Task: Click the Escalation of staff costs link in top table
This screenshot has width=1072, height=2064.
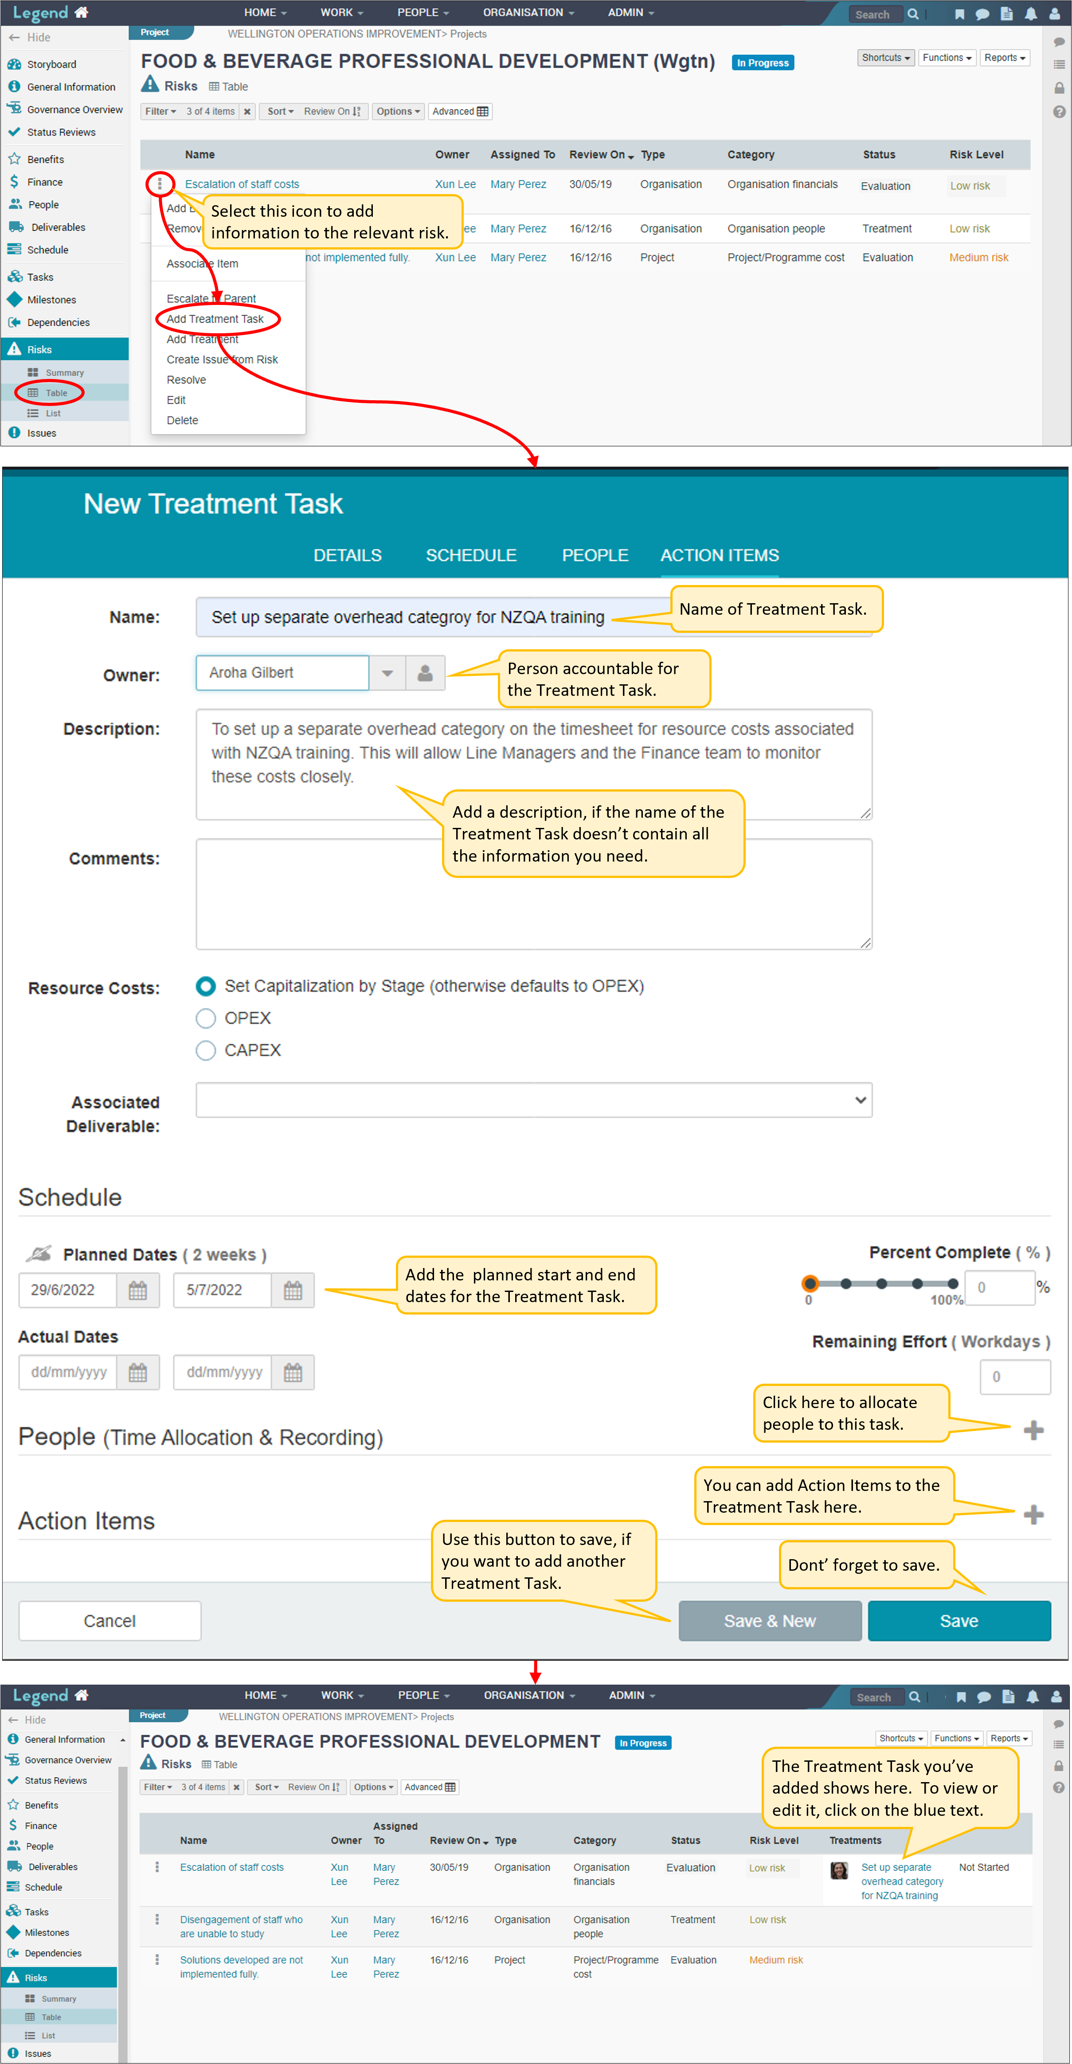Action: tap(242, 184)
